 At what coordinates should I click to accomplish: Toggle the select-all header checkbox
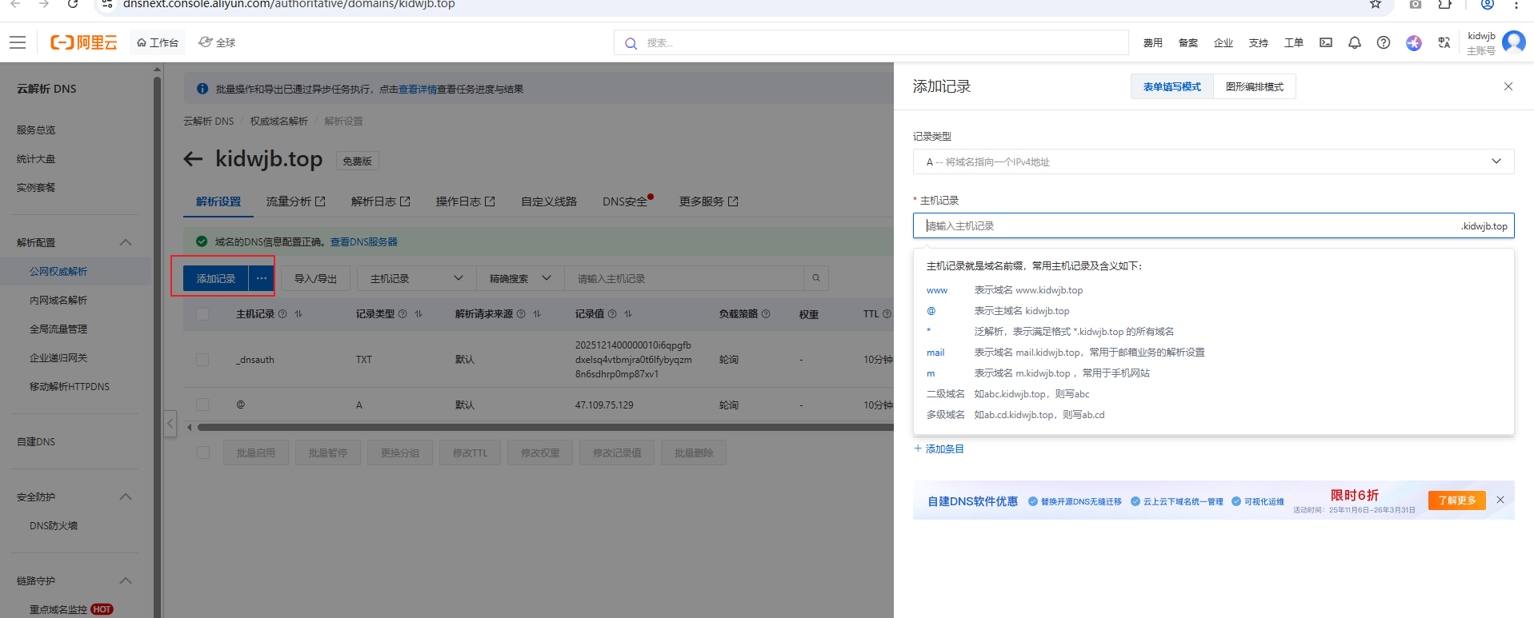tap(202, 314)
